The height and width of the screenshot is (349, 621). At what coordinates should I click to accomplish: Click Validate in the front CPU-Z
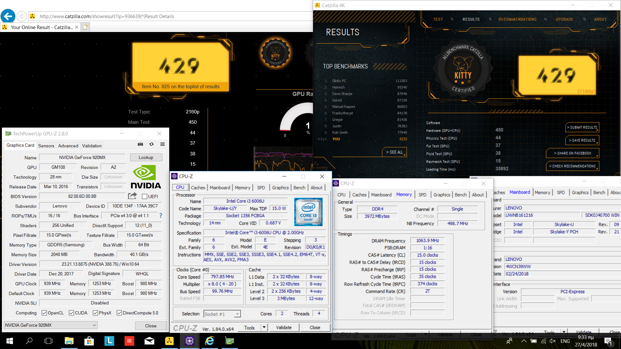point(284,327)
